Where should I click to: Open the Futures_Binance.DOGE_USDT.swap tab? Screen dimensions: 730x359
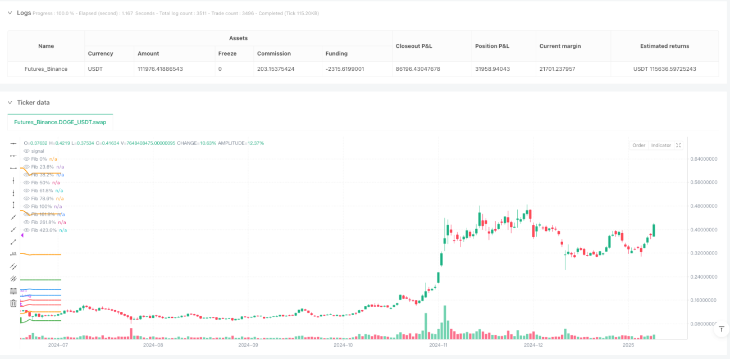[x=60, y=121]
